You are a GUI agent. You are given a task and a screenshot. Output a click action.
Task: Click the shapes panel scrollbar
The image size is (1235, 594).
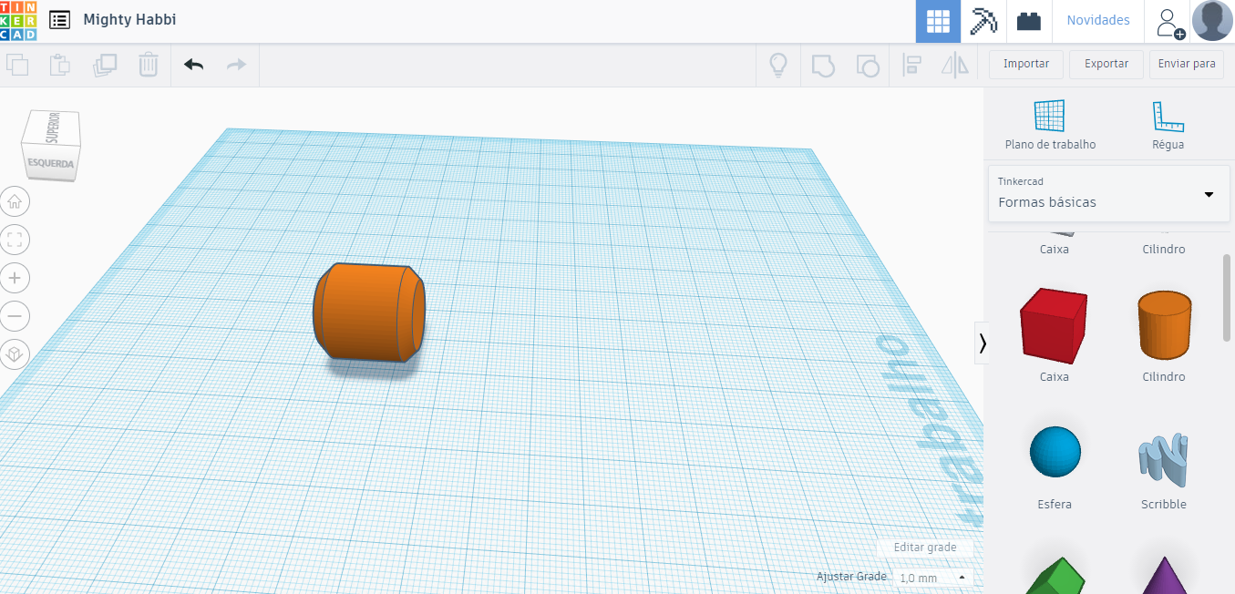tap(1227, 298)
